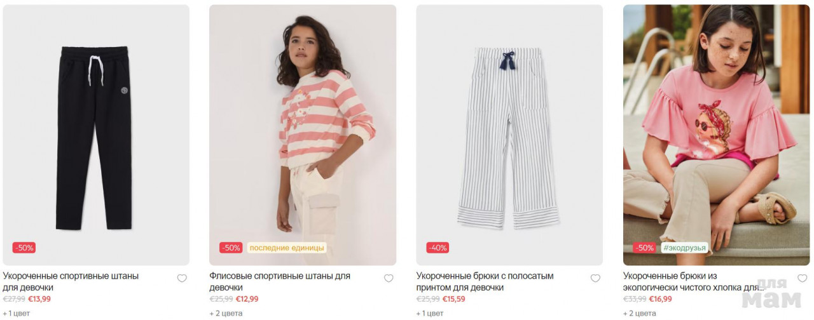Open 'Флисовые спортивные штаны для девочки' link
The image size is (814, 320).
pyautogui.click(x=280, y=282)
